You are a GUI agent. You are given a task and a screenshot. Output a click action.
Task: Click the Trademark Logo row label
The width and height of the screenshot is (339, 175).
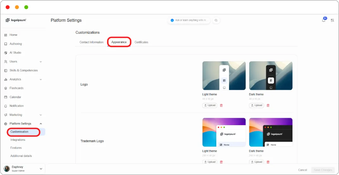click(x=92, y=141)
